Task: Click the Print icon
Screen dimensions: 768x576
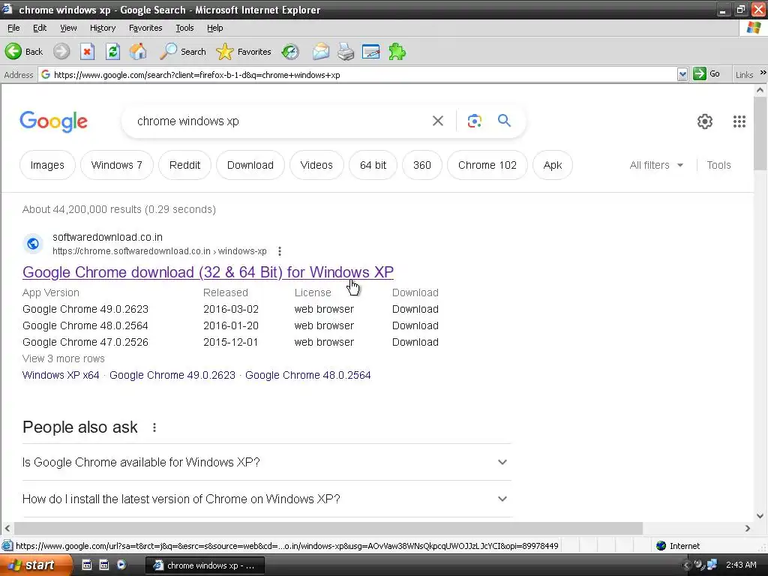Action: click(346, 52)
